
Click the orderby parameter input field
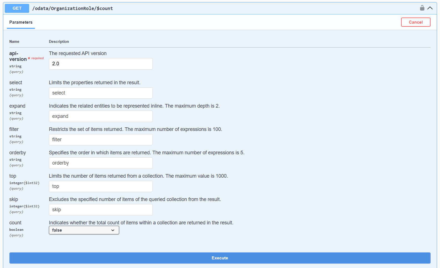coord(101,163)
